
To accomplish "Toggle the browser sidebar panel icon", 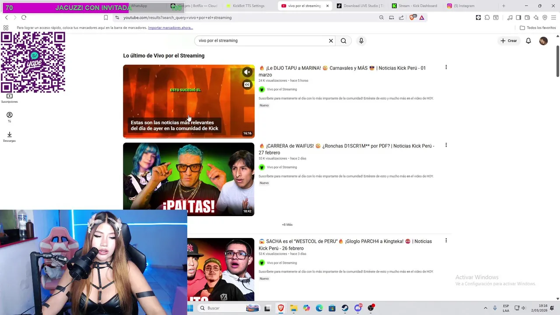I will (x=518, y=17).
